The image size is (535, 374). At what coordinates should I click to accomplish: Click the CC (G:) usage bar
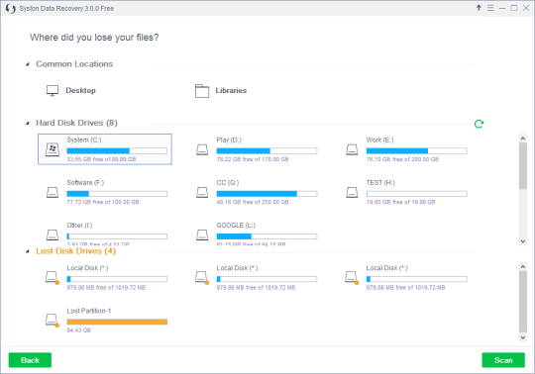tap(267, 194)
